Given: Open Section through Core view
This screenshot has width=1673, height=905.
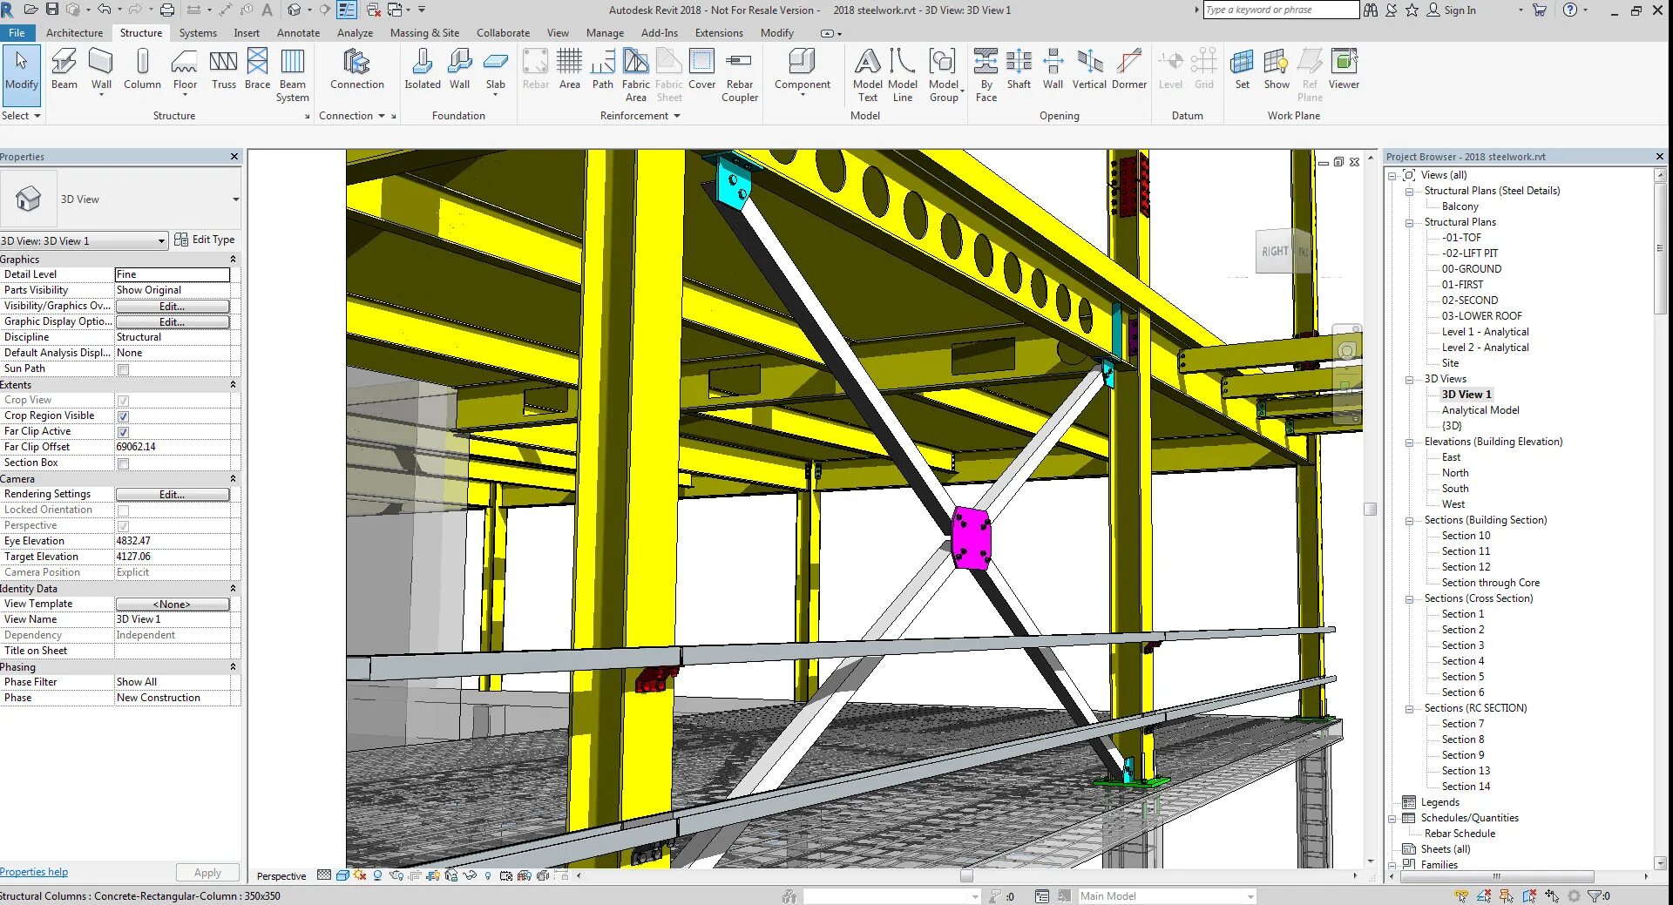Looking at the screenshot, I should [x=1490, y=583].
